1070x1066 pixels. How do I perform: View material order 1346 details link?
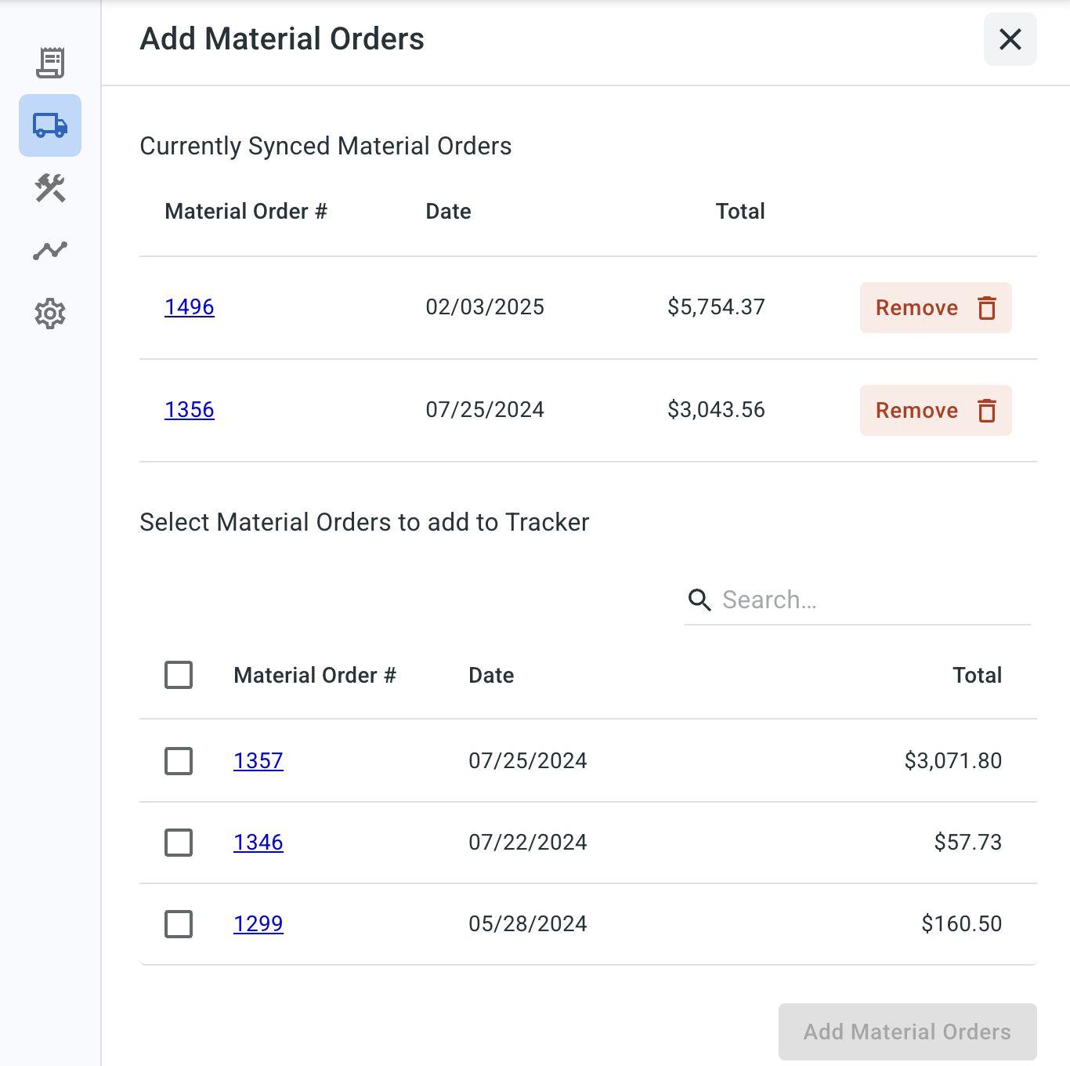click(258, 843)
